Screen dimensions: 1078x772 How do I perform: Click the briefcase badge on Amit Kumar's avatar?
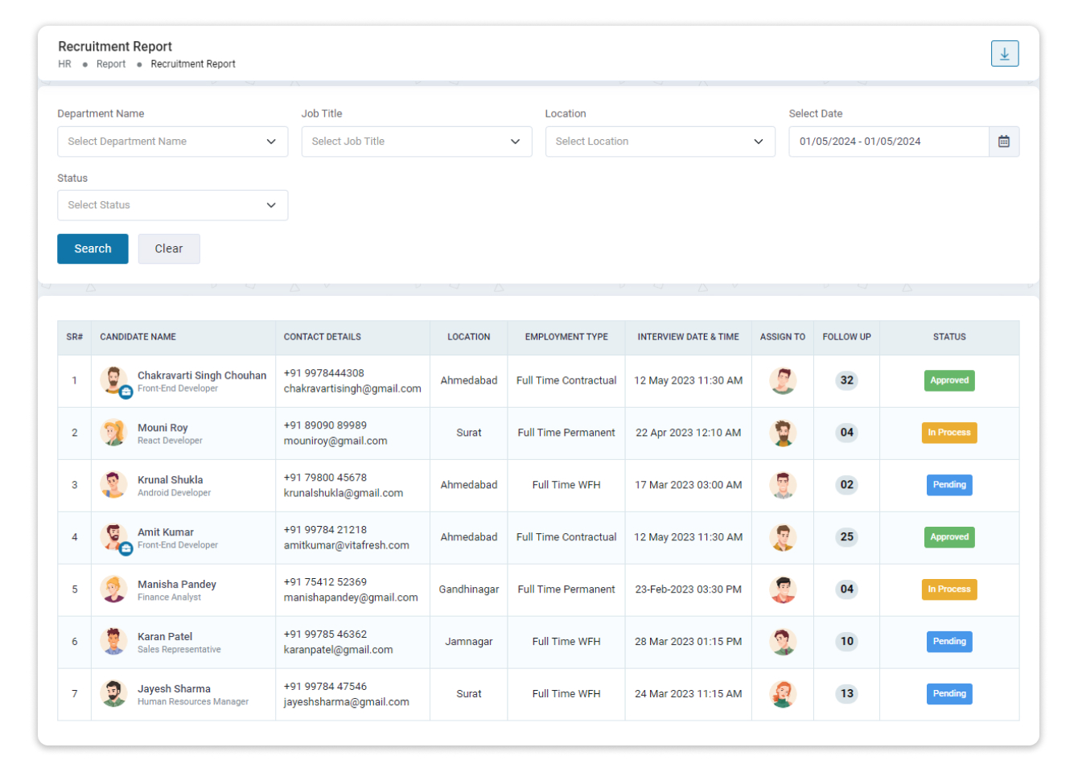126,549
